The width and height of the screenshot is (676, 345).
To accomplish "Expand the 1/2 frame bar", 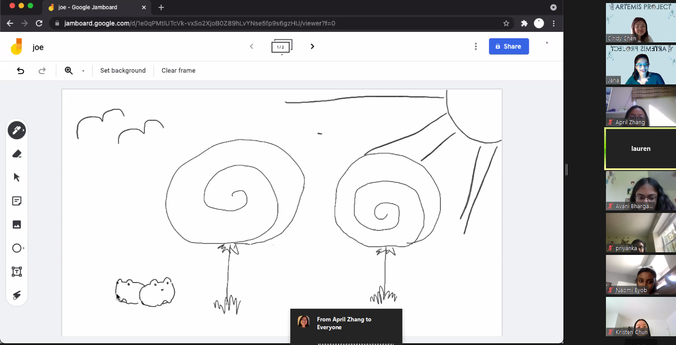I will (x=282, y=47).
